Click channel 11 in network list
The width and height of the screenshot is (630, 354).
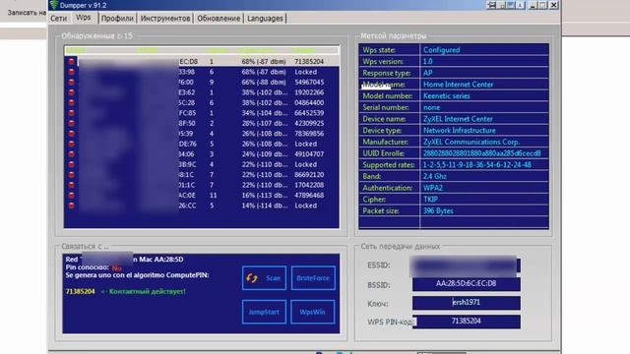pyautogui.click(x=213, y=195)
